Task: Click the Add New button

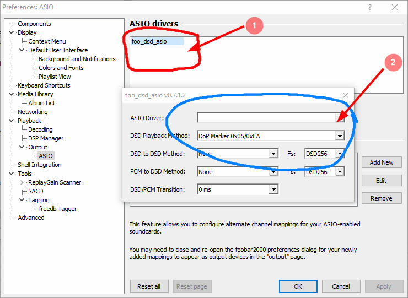Action: tap(382, 162)
